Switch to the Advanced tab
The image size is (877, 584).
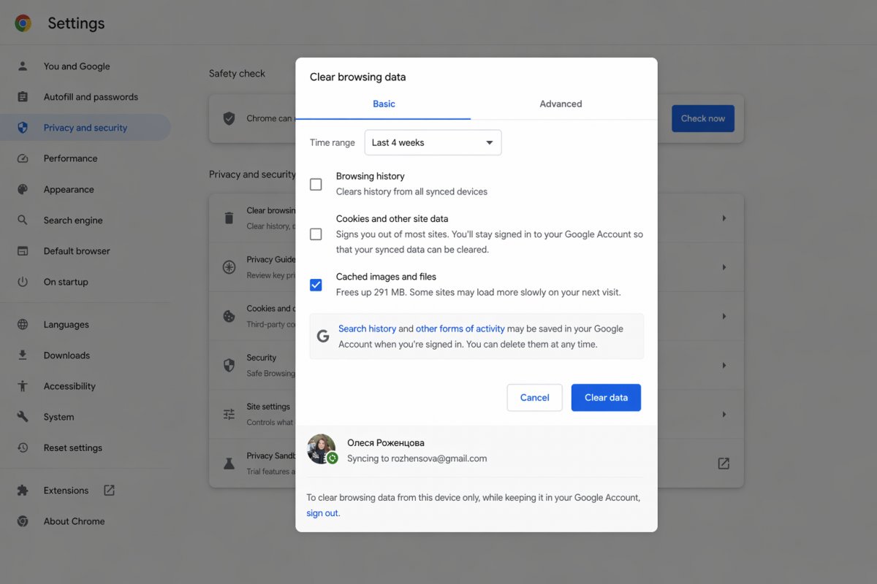(x=561, y=104)
